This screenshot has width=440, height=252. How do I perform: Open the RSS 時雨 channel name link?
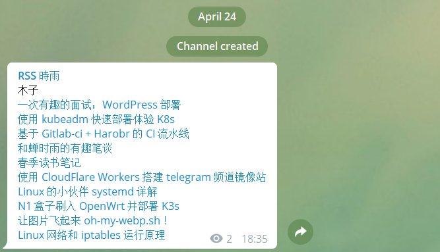click(39, 76)
